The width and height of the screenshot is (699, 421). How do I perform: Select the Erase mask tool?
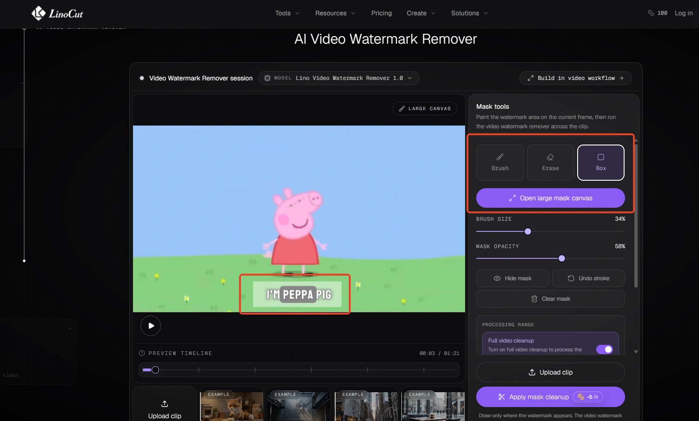tap(550, 162)
